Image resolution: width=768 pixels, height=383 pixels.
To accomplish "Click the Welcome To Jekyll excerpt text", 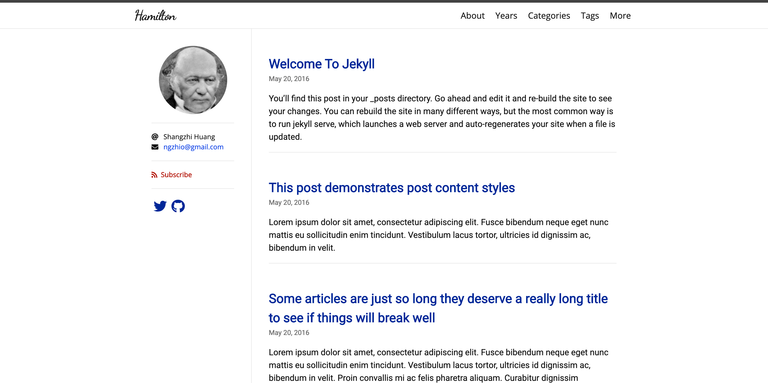I will 441,118.
